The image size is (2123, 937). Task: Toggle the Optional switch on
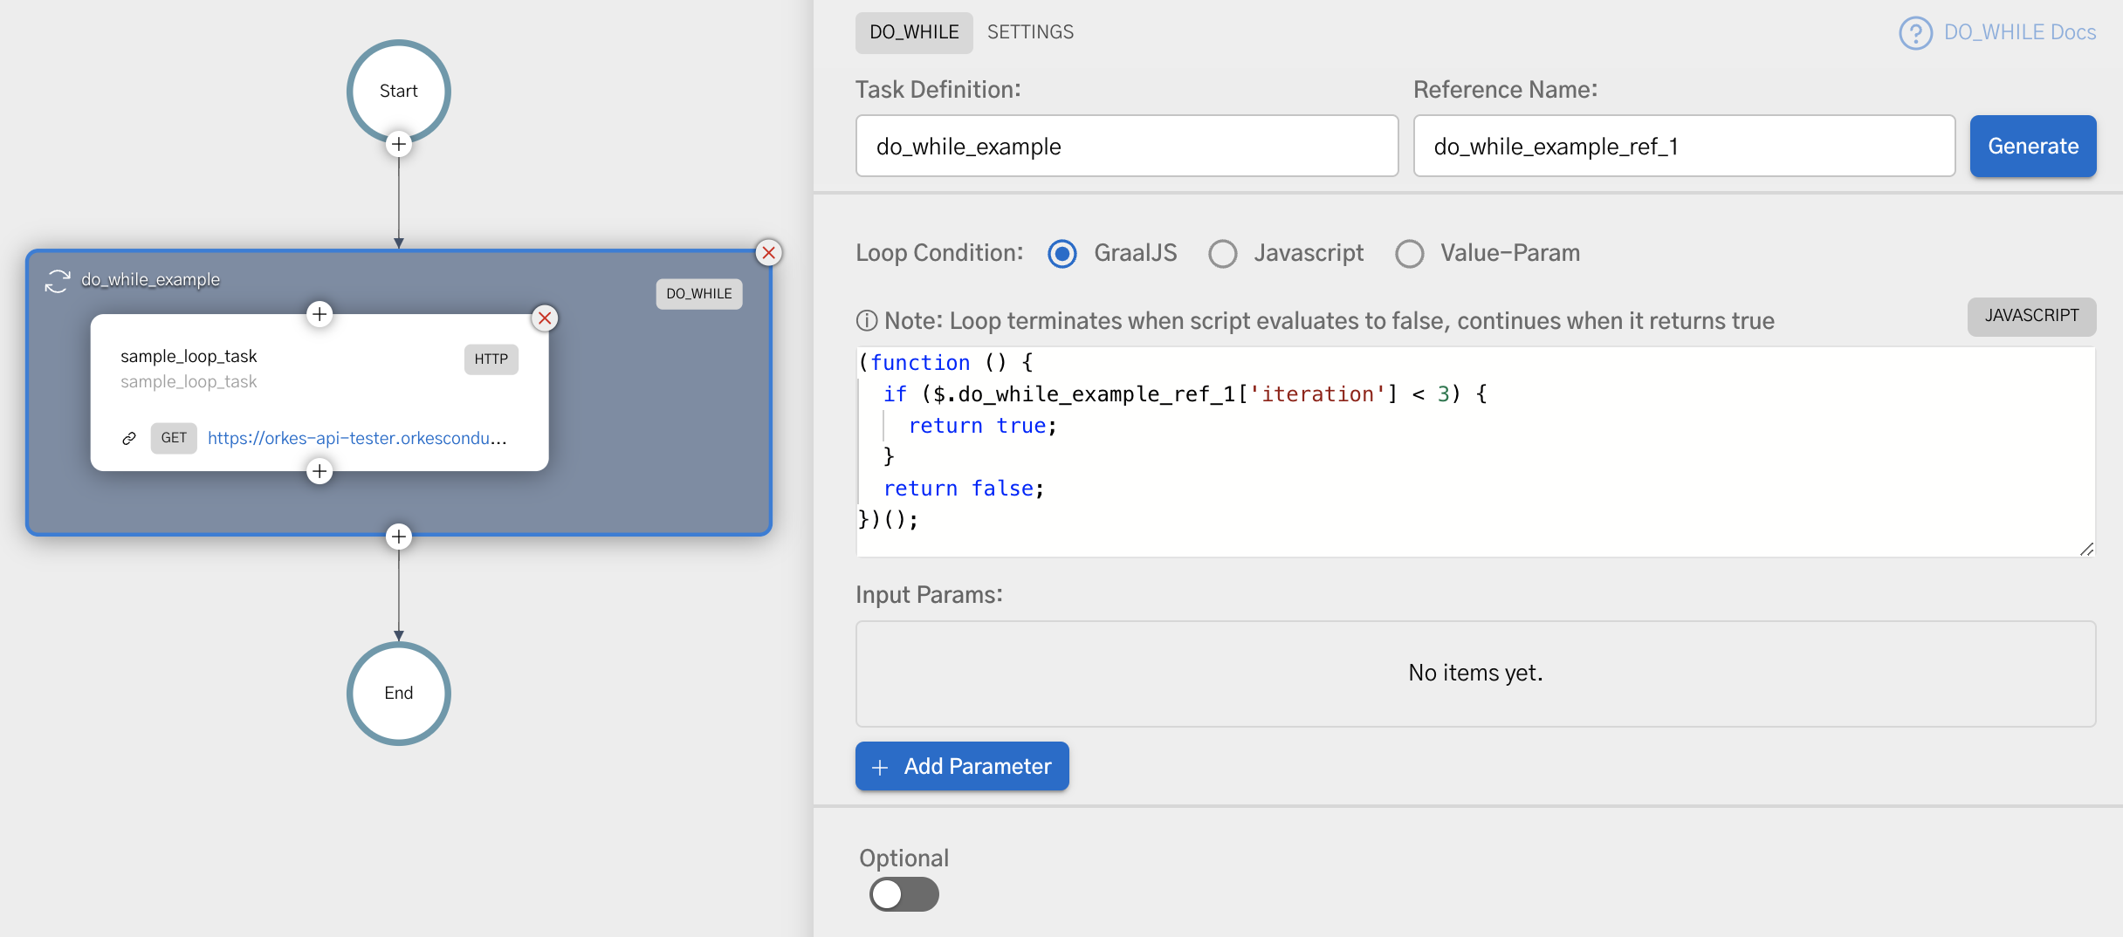click(x=903, y=894)
